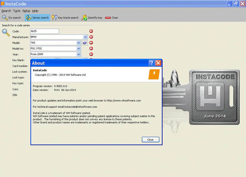246x177 pixels.
Task: Click the Cuts label
Action: tap(16, 89)
